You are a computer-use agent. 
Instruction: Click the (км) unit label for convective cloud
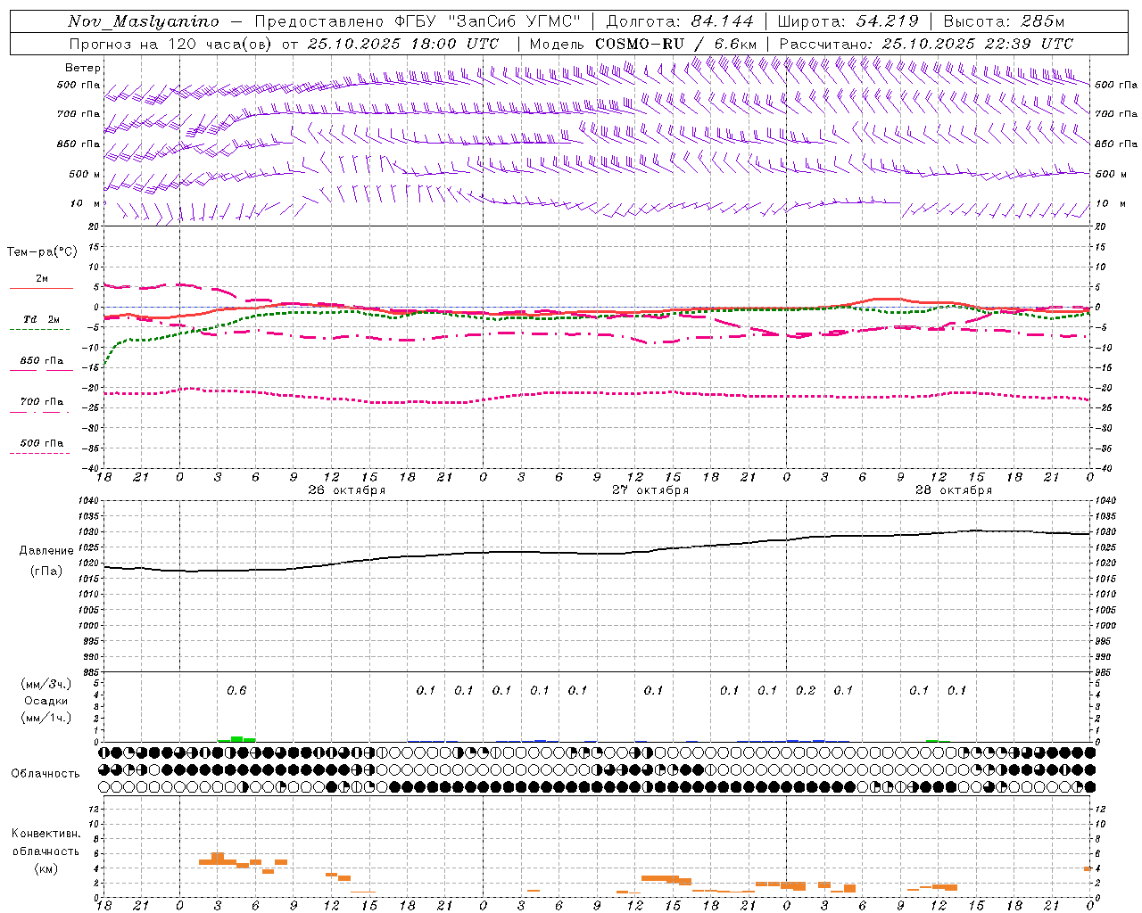click(46, 868)
